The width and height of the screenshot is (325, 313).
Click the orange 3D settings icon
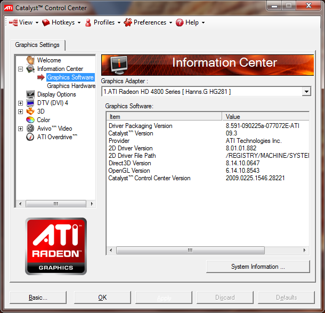[x=30, y=111]
